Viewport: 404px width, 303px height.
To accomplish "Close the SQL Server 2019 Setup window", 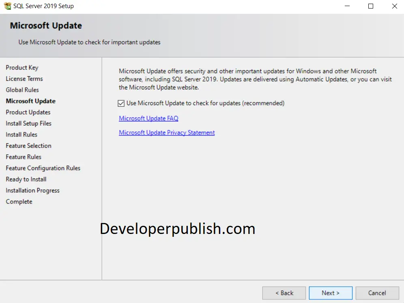I will [x=394, y=6].
